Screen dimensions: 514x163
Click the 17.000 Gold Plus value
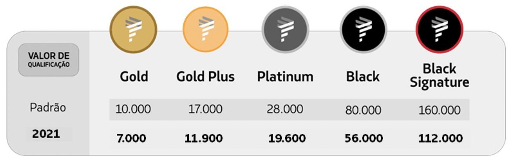click(205, 109)
